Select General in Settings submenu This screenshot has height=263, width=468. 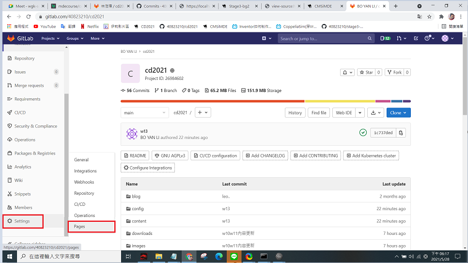tap(81, 160)
